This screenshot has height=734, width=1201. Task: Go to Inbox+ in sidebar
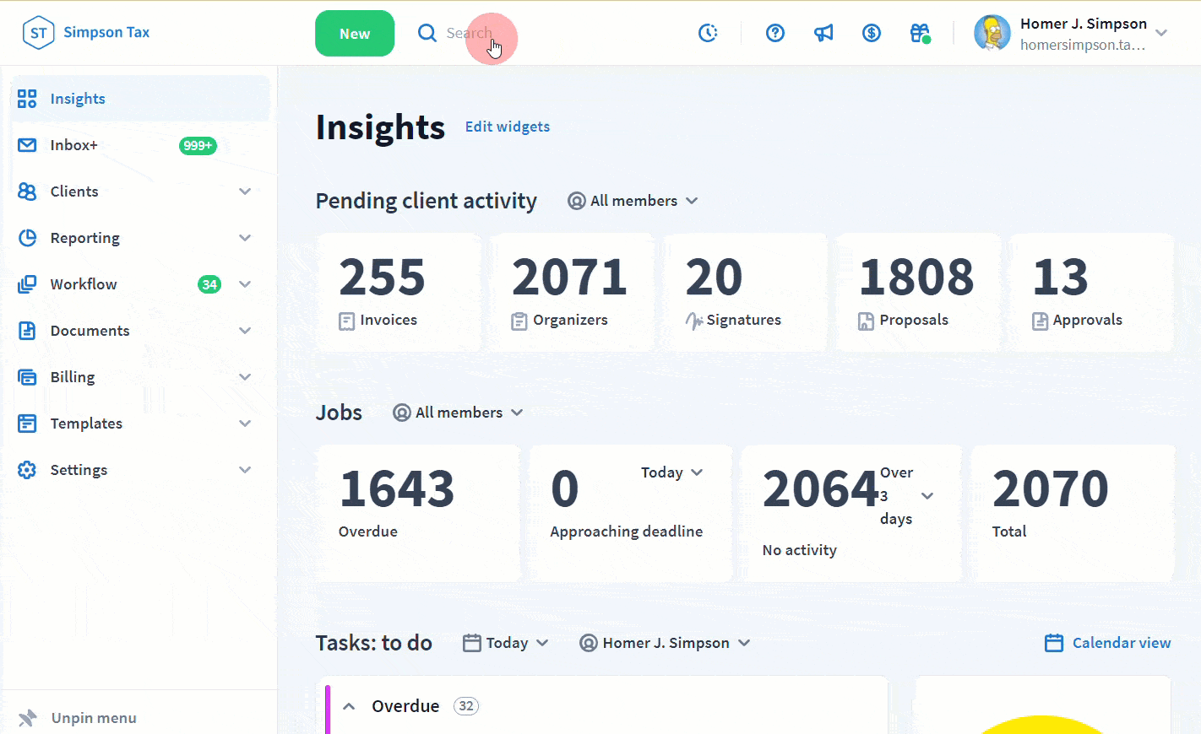pyautogui.click(x=74, y=145)
